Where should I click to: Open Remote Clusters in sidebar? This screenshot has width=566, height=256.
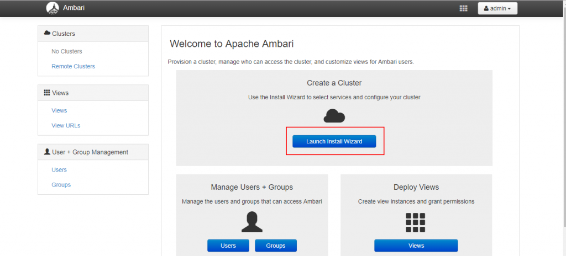(74, 66)
